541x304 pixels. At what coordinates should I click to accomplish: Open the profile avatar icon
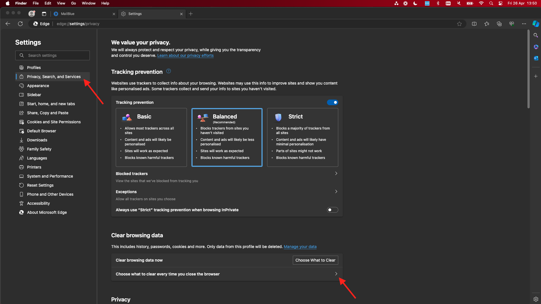(32, 14)
